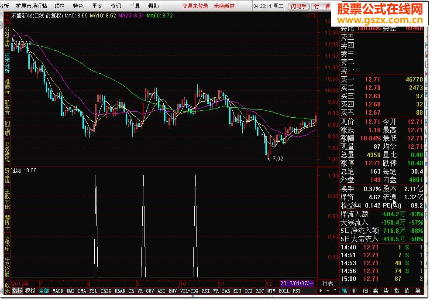Open the 主散对比 sidebar tab

tap(7, 199)
